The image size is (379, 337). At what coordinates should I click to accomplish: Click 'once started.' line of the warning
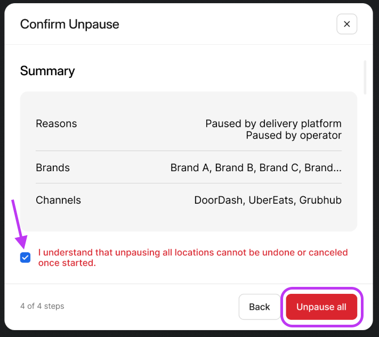67,263
